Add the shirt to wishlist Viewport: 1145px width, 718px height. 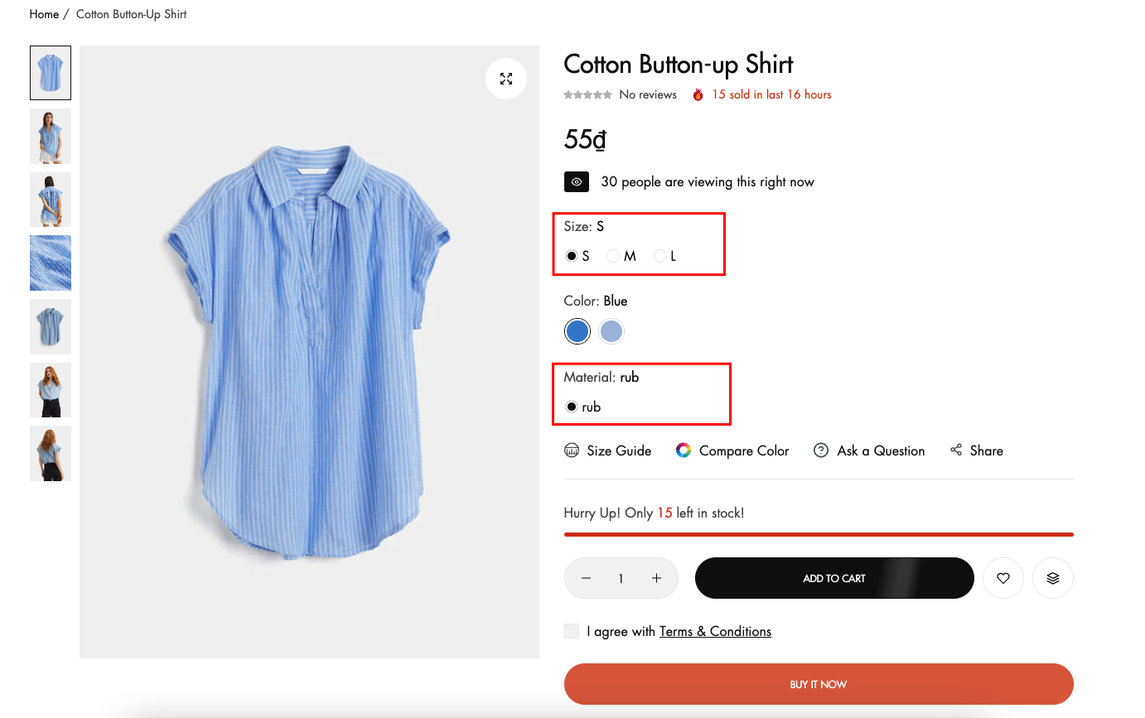pyautogui.click(x=1003, y=578)
